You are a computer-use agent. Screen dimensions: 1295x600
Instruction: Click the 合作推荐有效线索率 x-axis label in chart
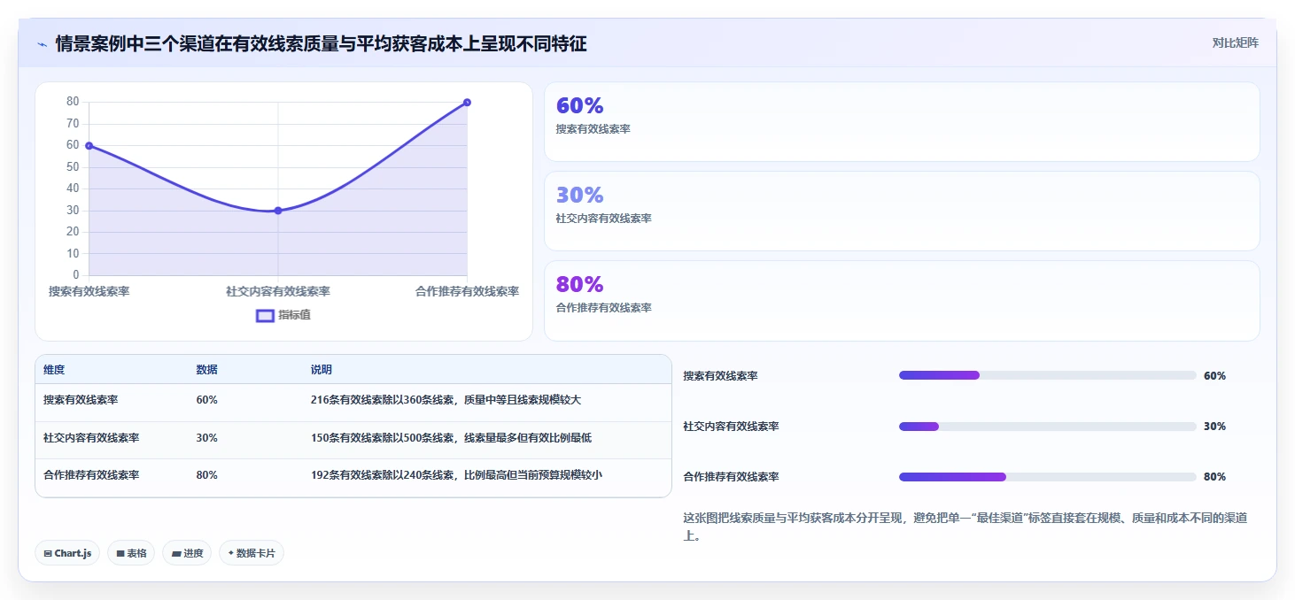467,291
